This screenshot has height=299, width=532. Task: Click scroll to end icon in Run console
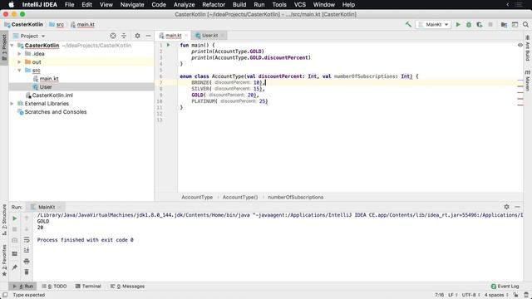click(27, 250)
